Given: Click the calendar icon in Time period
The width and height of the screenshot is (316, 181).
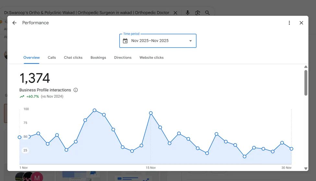Looking at the screenshot, I should (125, 41).
